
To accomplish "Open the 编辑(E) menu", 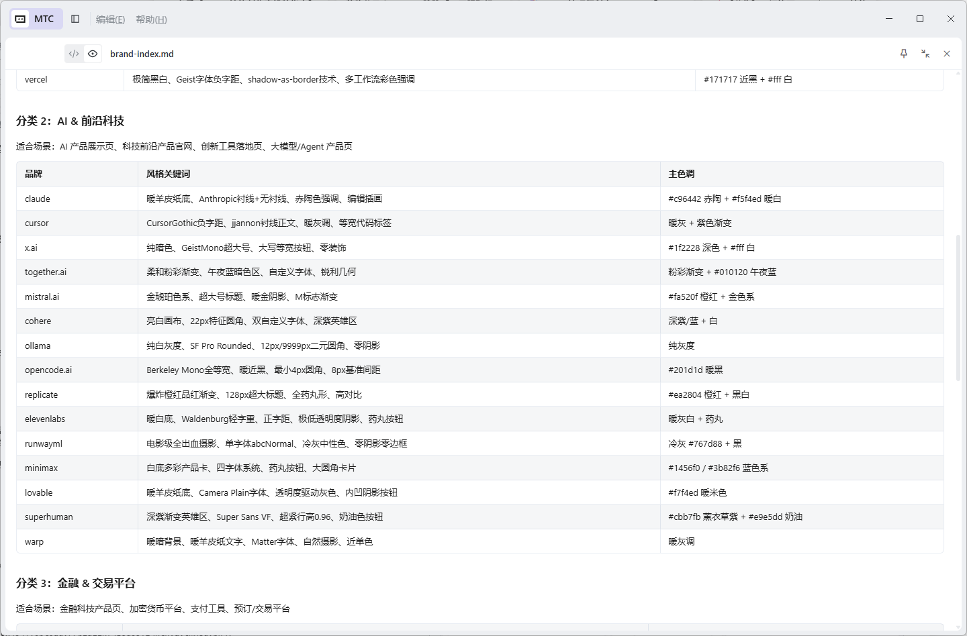I will (x=110, y=19).
